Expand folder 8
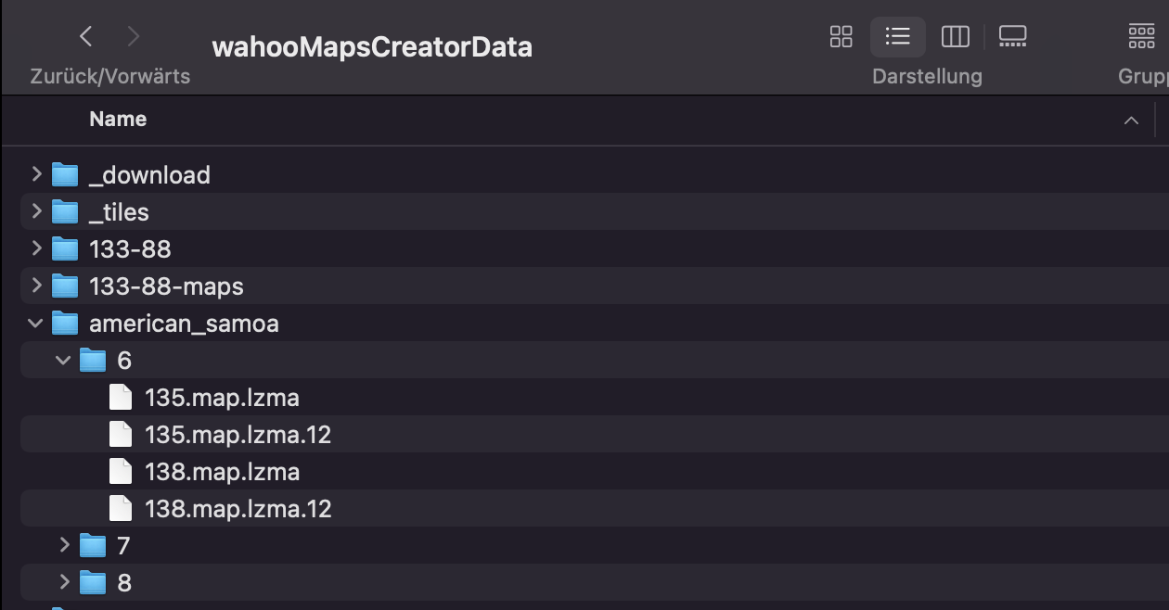Image resolution: width=1169 pixels, height=610 pixels. (64, 582)
